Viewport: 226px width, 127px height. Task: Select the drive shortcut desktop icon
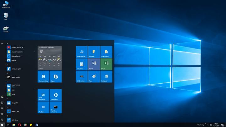coord(6,29)
